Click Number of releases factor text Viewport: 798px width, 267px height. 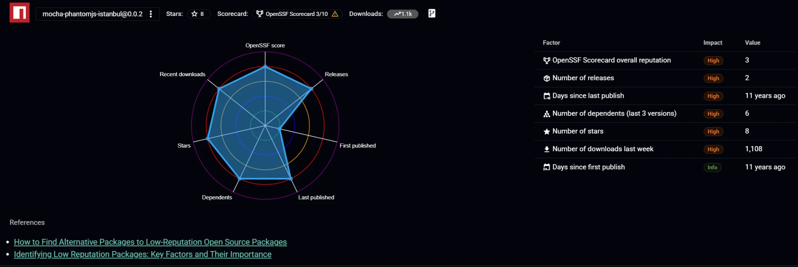[583, 78]
